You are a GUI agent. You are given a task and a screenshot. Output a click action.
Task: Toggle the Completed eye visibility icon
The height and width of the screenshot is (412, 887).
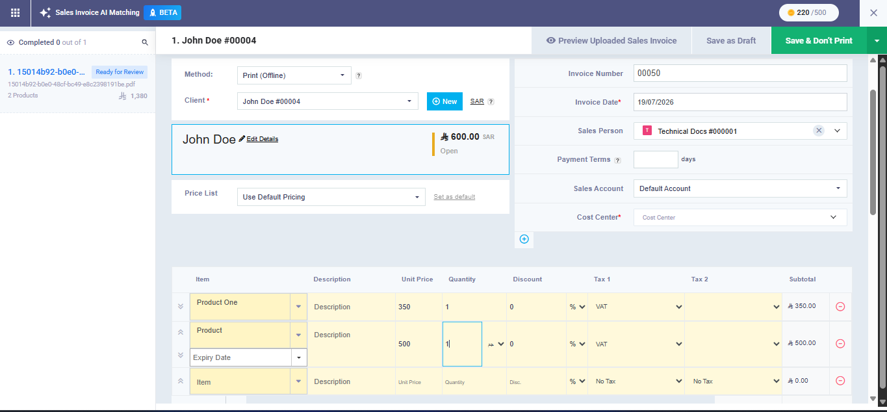pyautogui.click(x=10, y=43)
